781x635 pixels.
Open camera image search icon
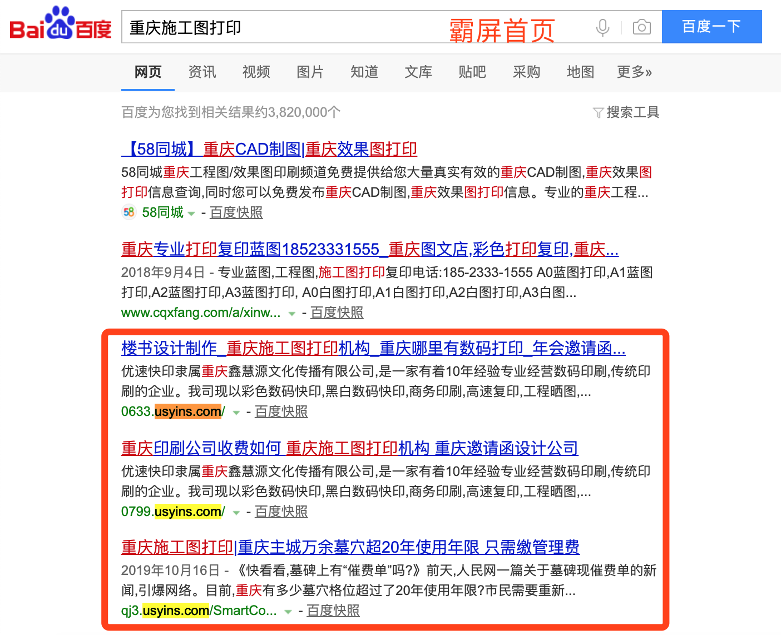point(641,27)
